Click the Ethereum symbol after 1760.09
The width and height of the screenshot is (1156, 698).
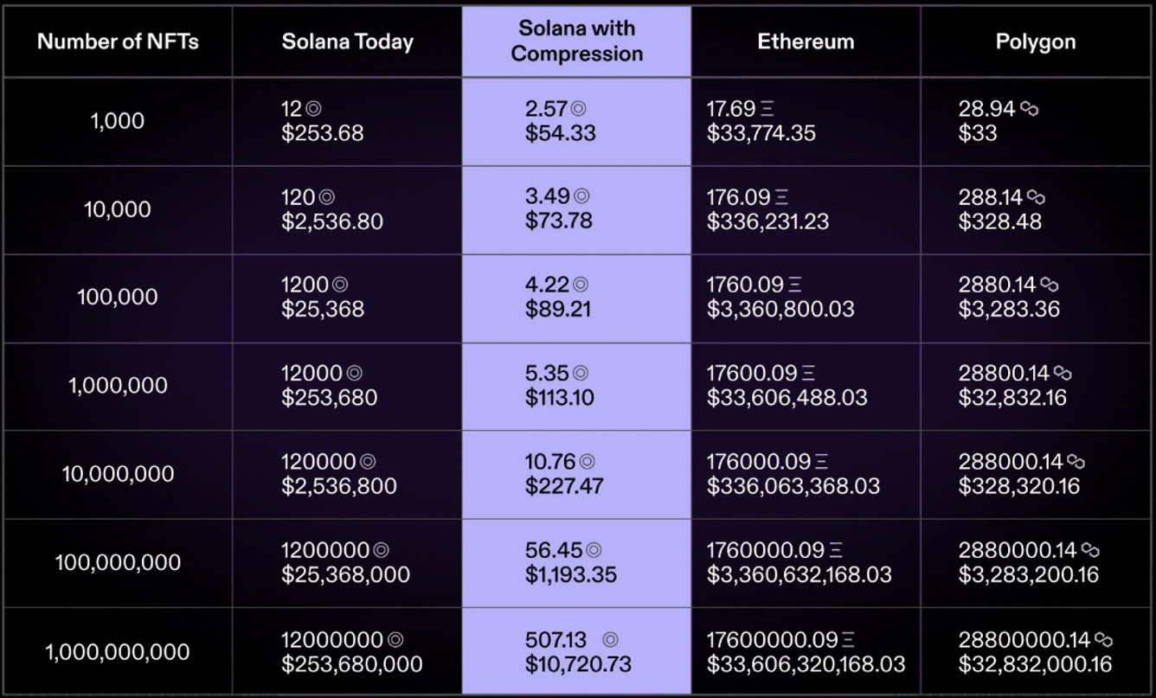click(795, 285)
